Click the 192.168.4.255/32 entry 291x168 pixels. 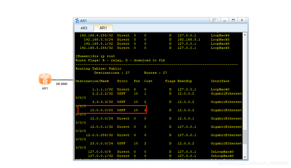[x=96, y=35]
